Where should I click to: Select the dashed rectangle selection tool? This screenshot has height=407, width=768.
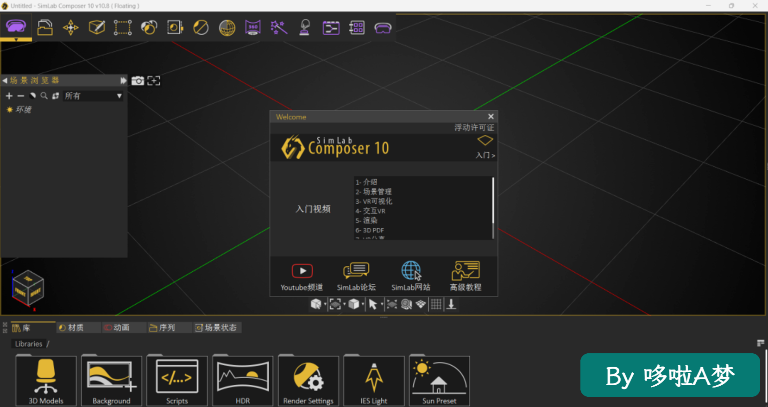tap(123, 27)
